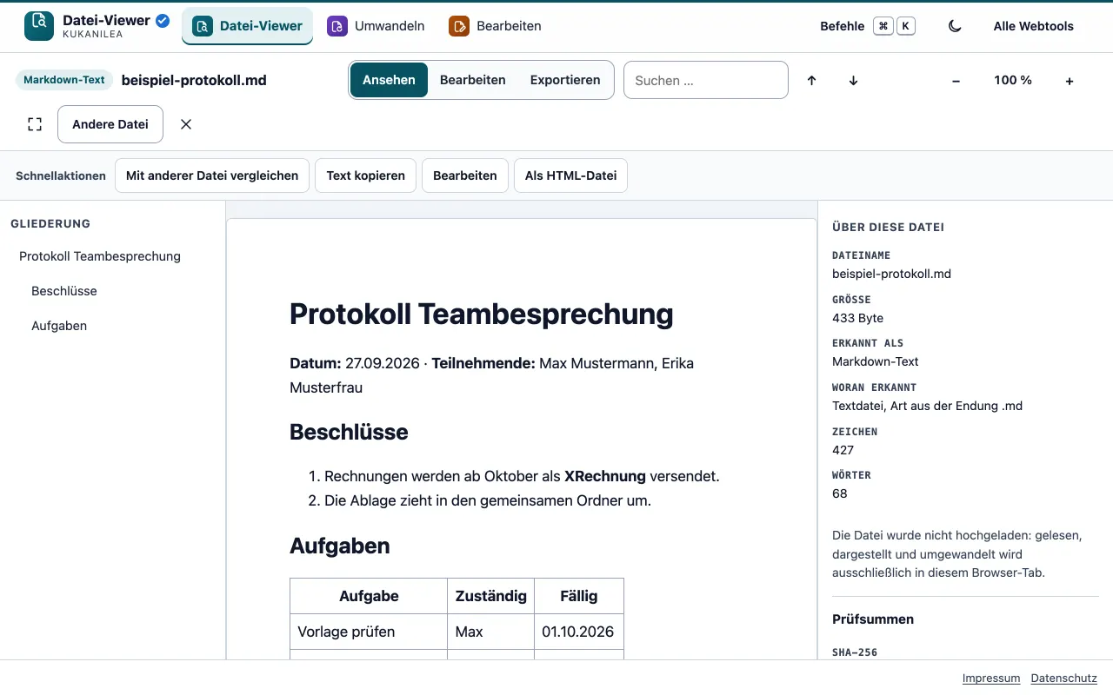This screenshot has height=695, width=1113.
Task: Zoom in with the plus icon
Action: pyautogui.click(x=1070, y=81)
